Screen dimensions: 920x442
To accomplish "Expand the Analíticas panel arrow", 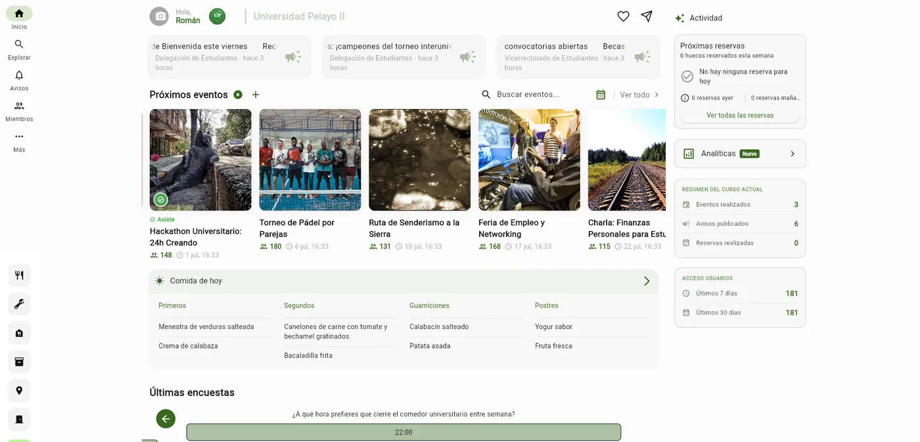I will click(793, 154).
